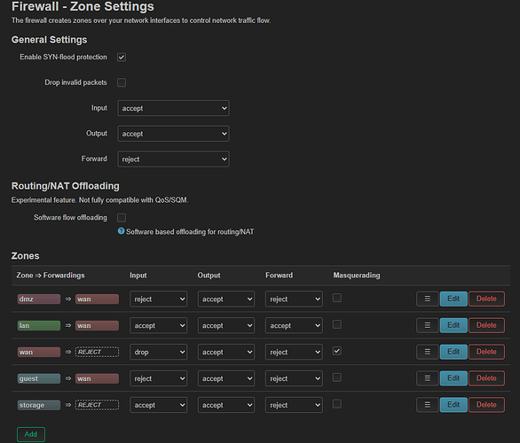The height and width of the screenshot is (443, 520).
Task: Enable Drop invalid packets checkbox
Action: [x=122, y=82]
